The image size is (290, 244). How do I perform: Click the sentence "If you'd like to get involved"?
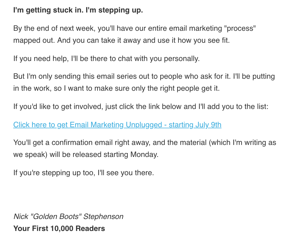(141, 107)
